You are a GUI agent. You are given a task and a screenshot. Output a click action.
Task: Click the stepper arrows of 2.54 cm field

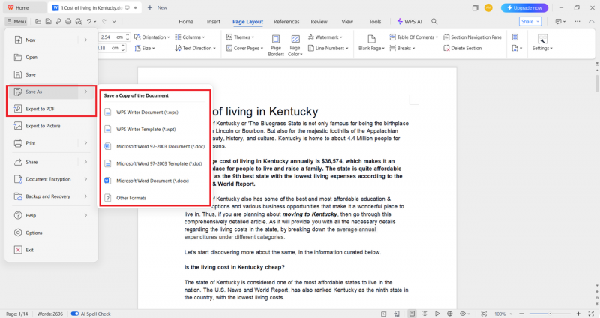tap(127, 37)
